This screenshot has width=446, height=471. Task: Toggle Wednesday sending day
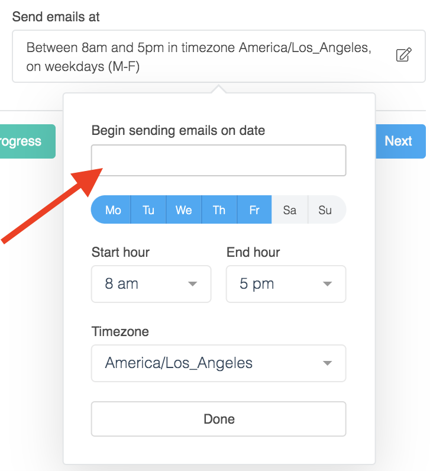click(x=184, y=210)
